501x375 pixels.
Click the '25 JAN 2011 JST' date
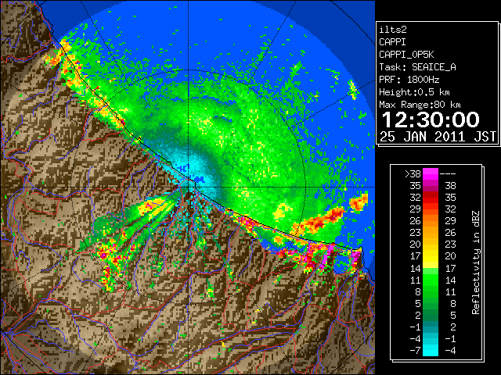[x=438, y=137]
